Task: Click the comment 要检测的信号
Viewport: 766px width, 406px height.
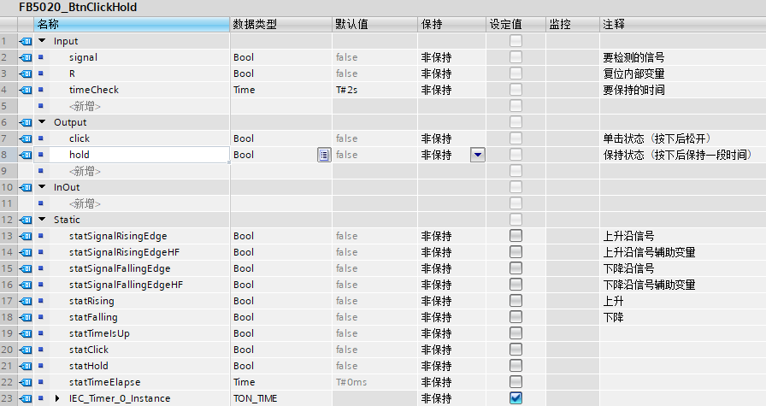Action: [633, 57]
